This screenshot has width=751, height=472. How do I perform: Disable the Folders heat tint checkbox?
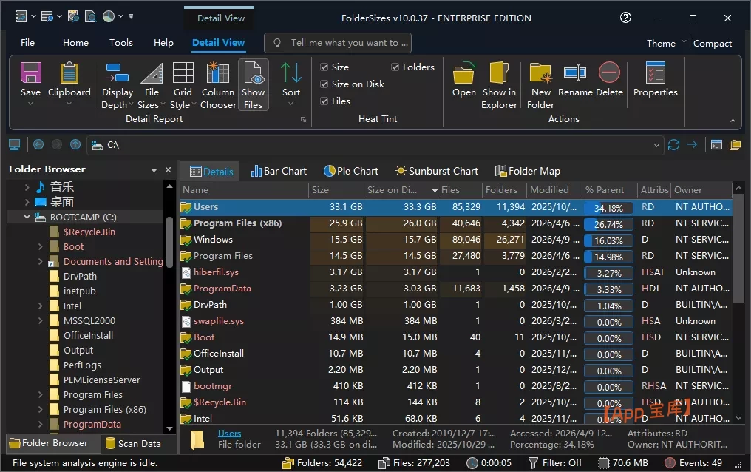click(x=395, y=67)
